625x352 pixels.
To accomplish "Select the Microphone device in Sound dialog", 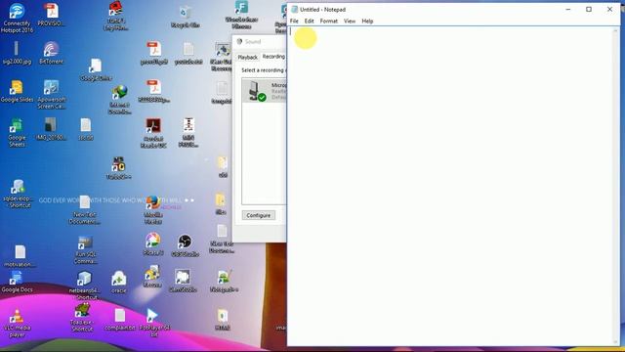I will tap(264, 90).
